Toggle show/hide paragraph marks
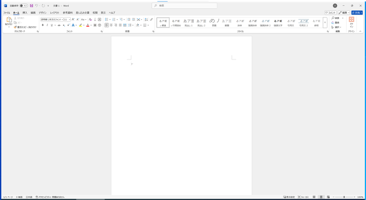The image size is (366, 200). click(x=152, y=20)
